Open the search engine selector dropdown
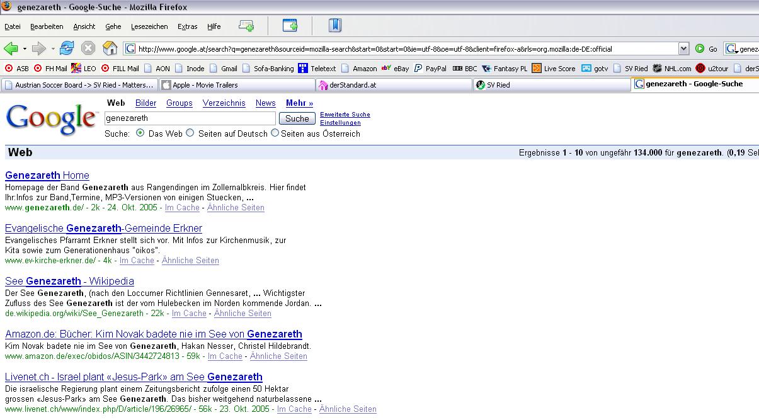759x420 pixels. coord(732,48)
